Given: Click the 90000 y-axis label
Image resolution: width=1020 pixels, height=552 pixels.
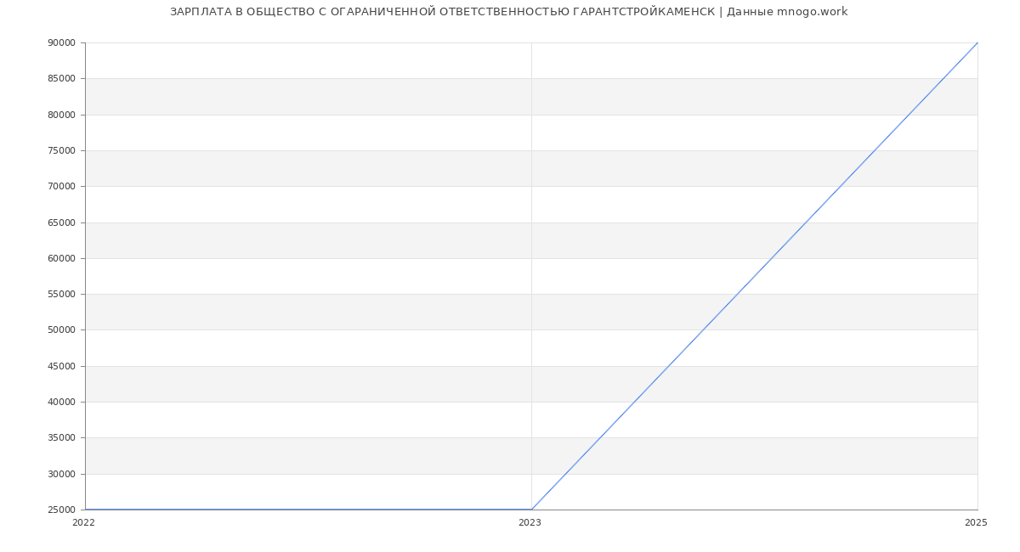Looking at the screenshot, I should (61, 43).
